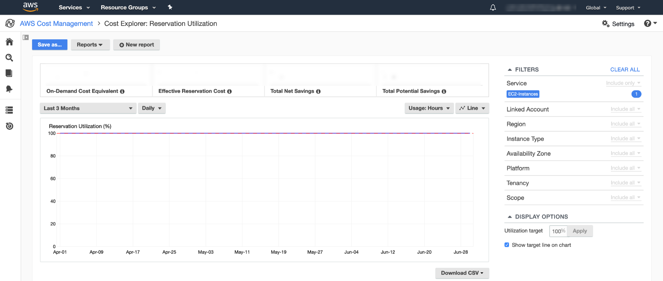Screen dimensions: 663x281
Task: Open the Services menu
Action: pyautogui.click(x=74, y=7)
